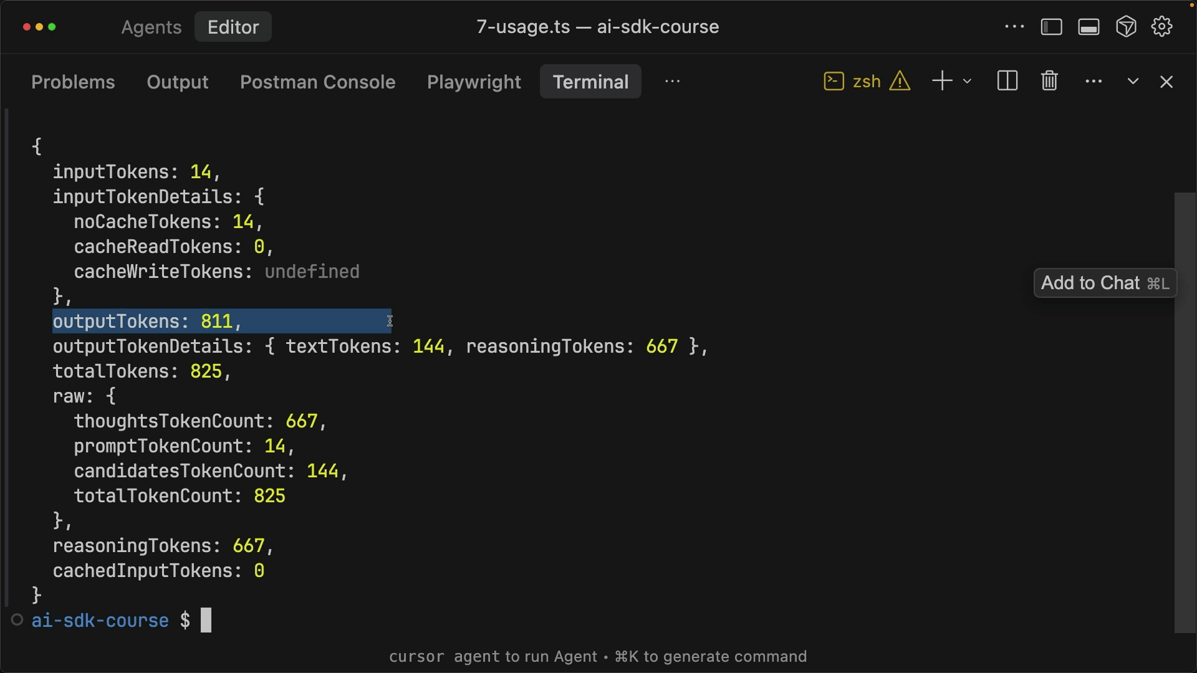Click the totalTokenCount: 825 line

(180, 496)
